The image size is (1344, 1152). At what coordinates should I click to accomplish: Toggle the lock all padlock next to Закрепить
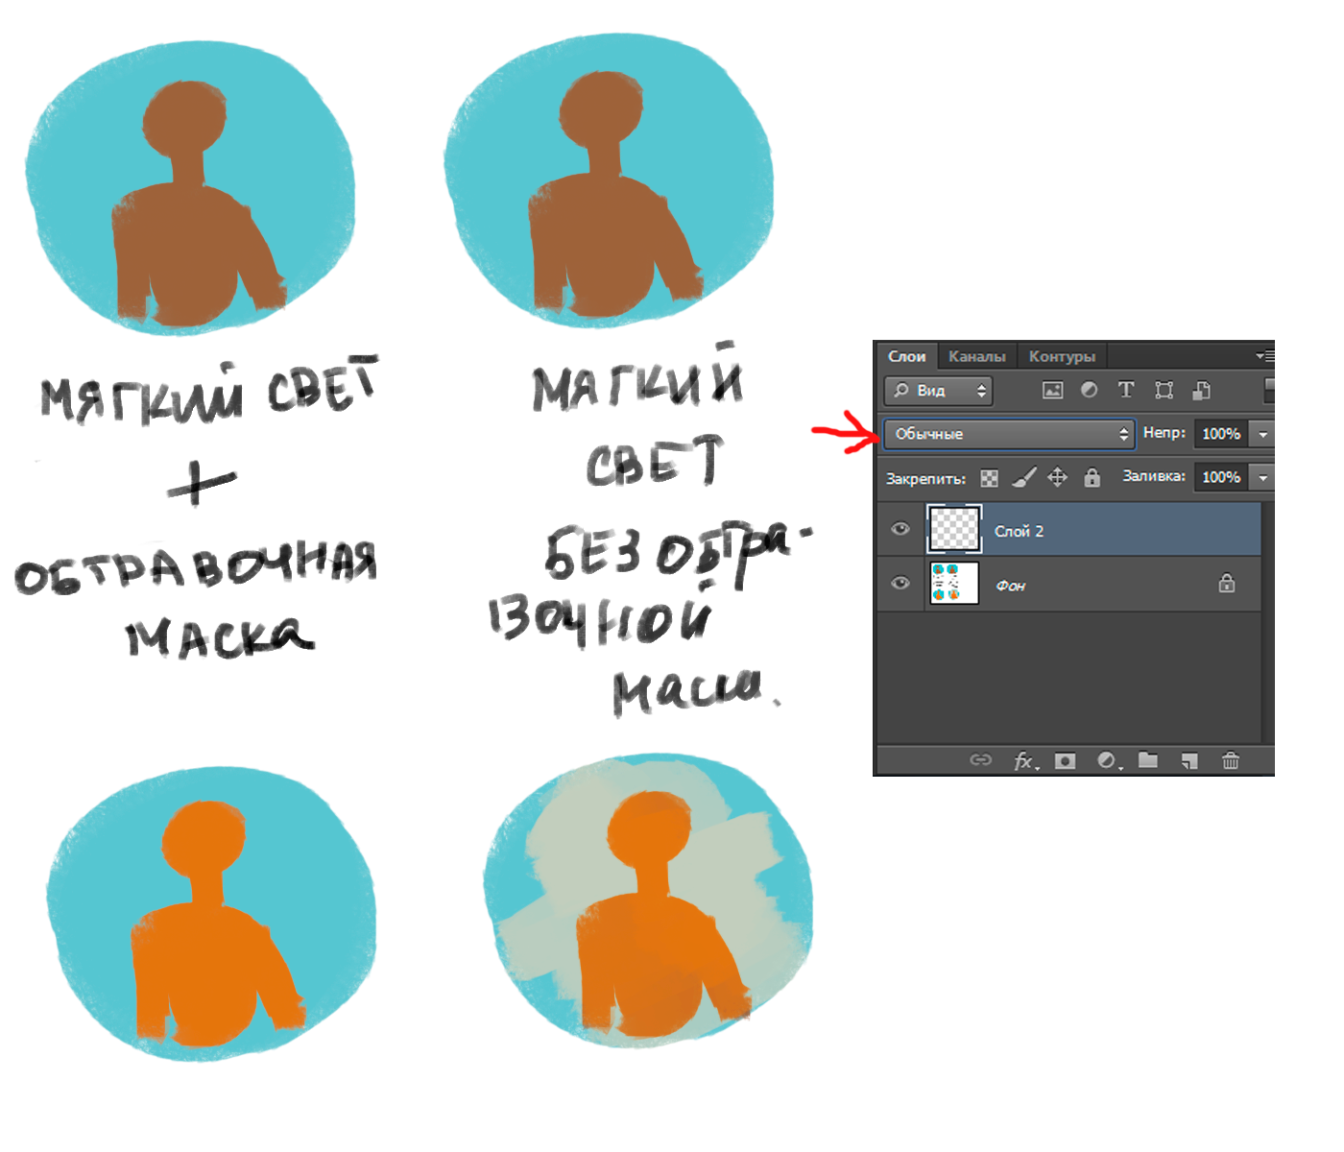1092,478
